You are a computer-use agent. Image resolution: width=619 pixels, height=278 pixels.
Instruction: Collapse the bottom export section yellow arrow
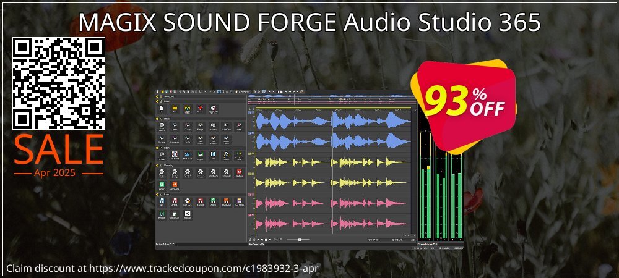coord(157,194)
